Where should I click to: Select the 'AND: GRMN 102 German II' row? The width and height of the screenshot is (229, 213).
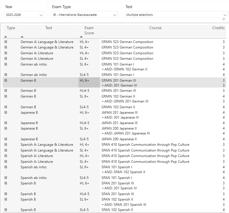pos(125,69)
